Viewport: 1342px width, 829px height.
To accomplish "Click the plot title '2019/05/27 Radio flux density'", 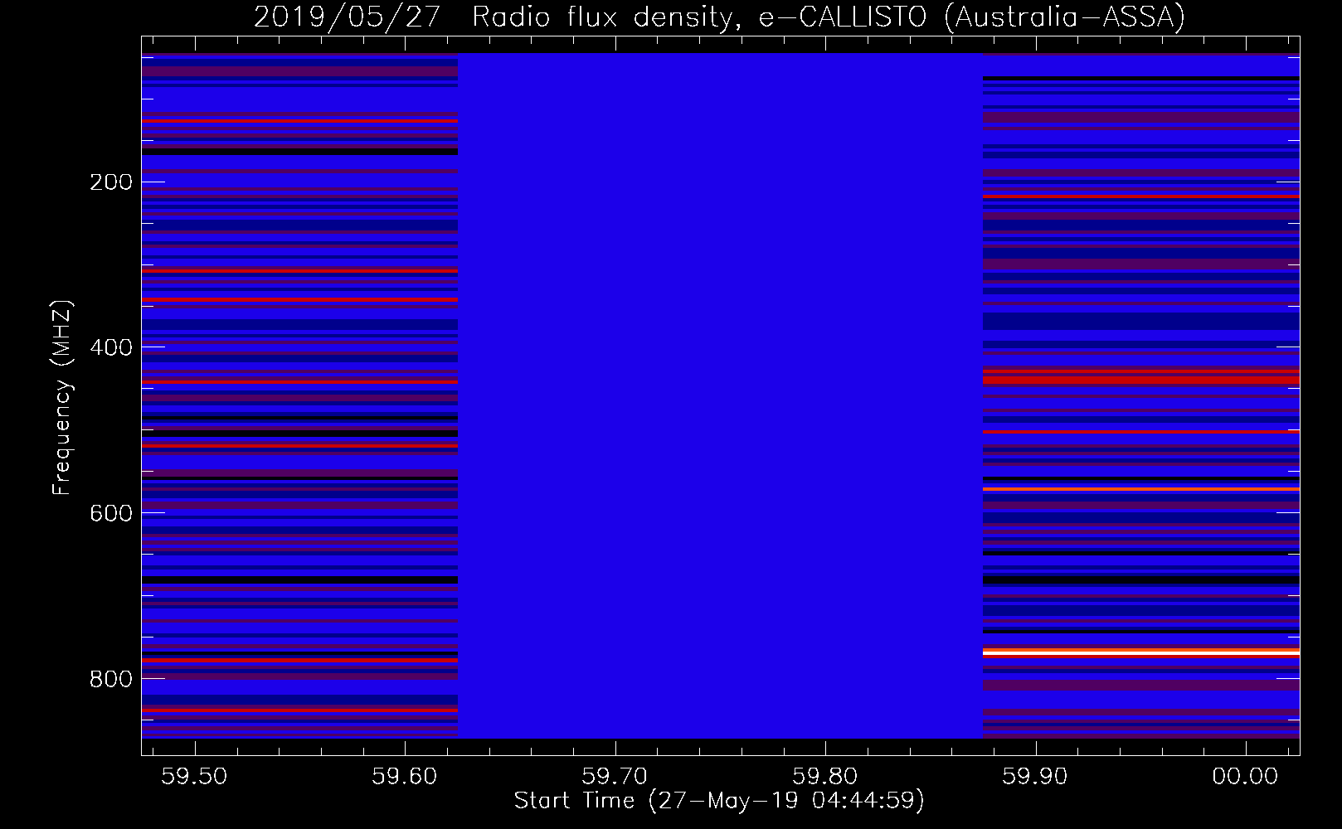I will coord(498,17).
